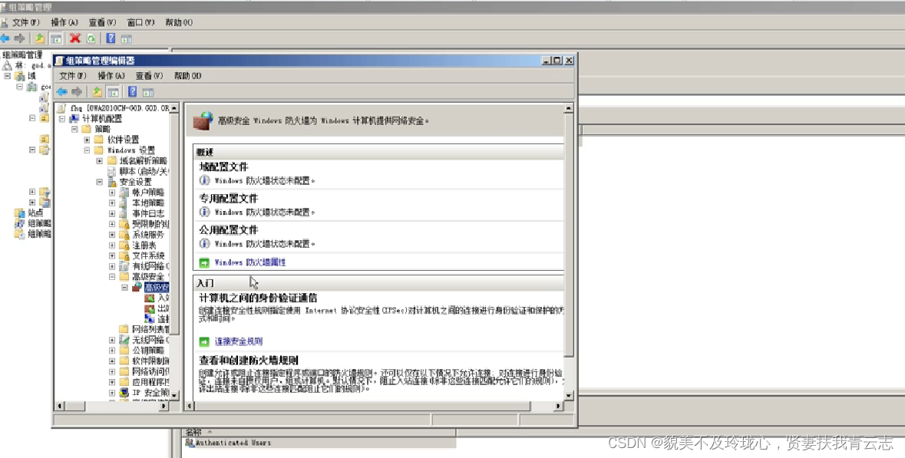Click the red X delete icon in the 组策略管理 toolbar

click(75, 38)
